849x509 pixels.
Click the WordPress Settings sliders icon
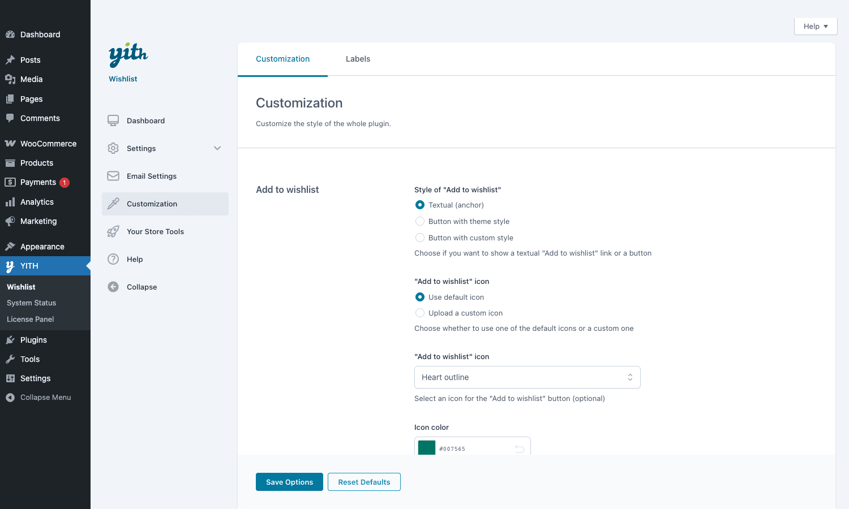pos(10,378)
